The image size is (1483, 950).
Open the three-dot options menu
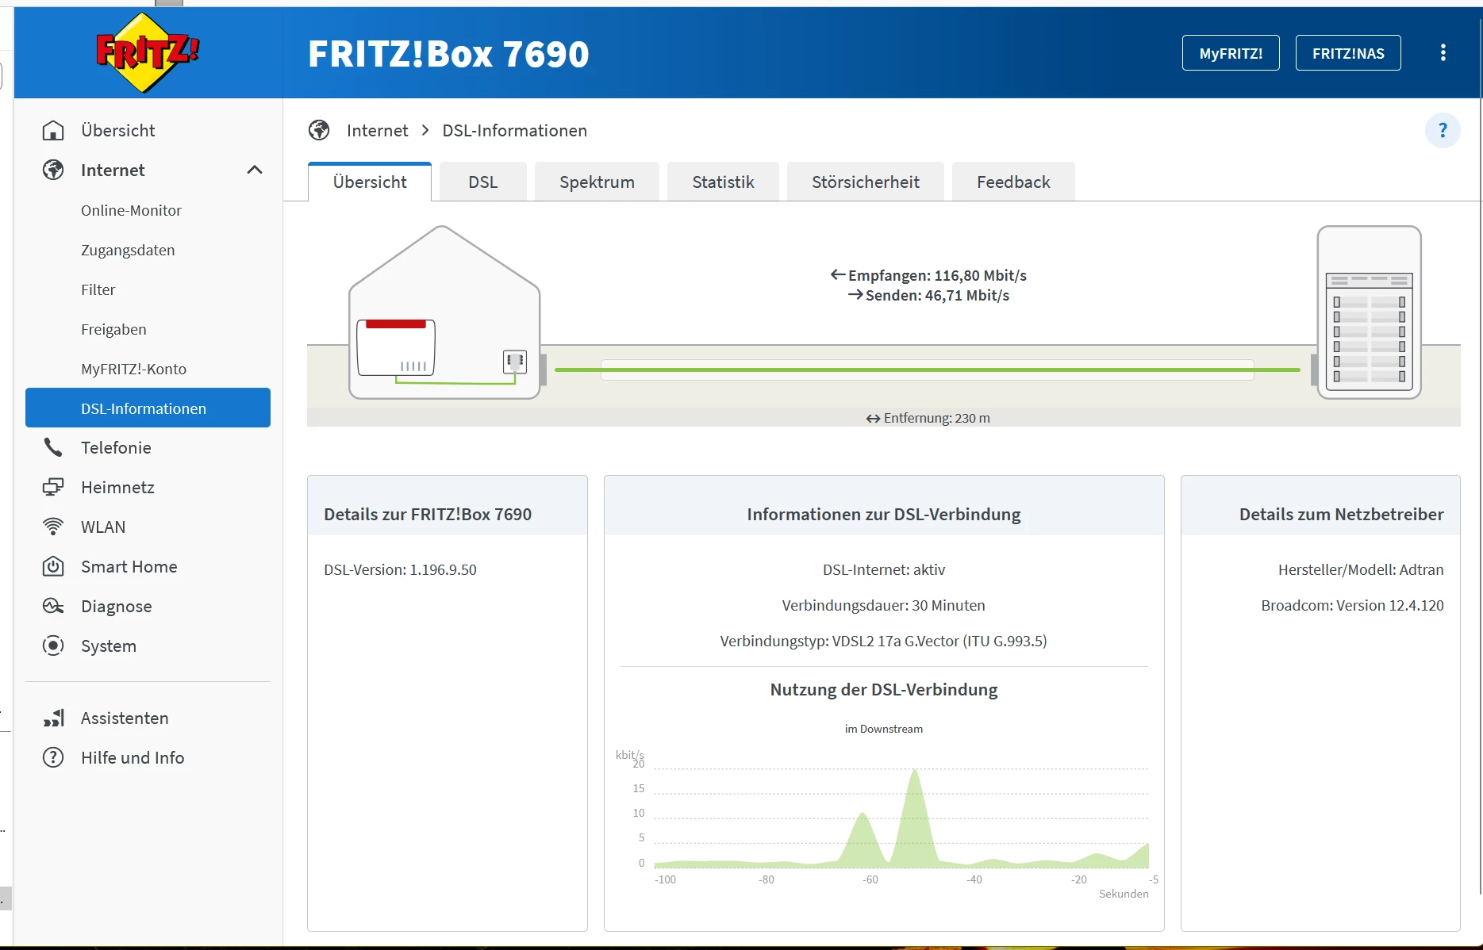[x=1443, y=52]
